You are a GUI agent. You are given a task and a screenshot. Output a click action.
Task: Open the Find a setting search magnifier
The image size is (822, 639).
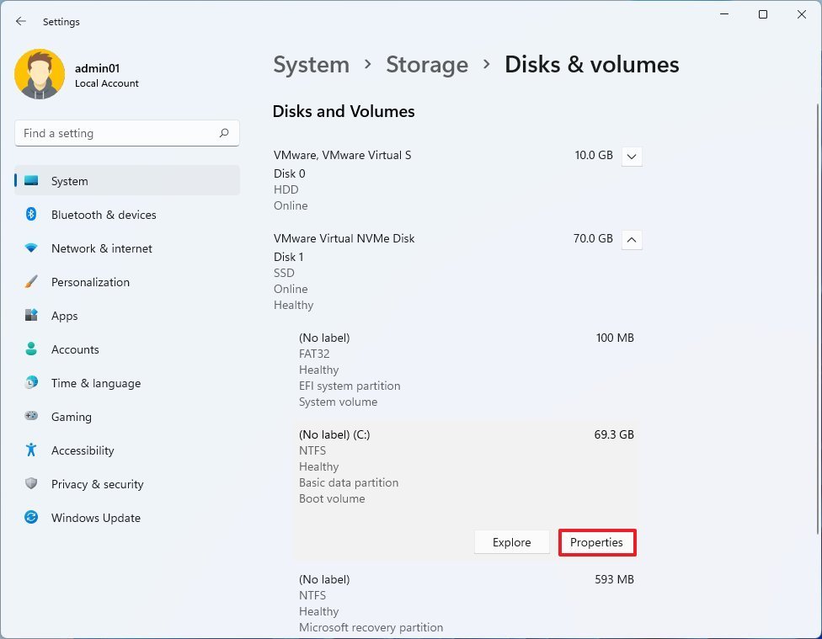[225, 133]
